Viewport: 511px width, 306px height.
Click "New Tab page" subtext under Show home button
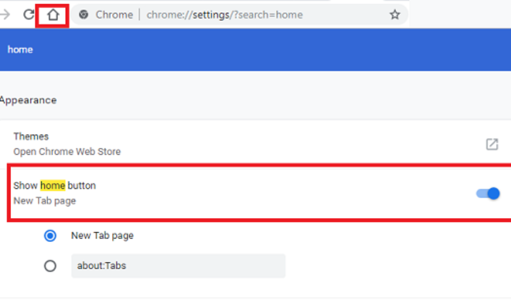click(x=45, y=201)
